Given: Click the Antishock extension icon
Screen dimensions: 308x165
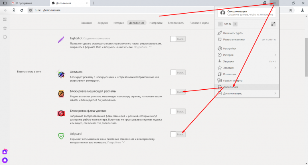Looking at the screenshot, I should tap(61, 74).
